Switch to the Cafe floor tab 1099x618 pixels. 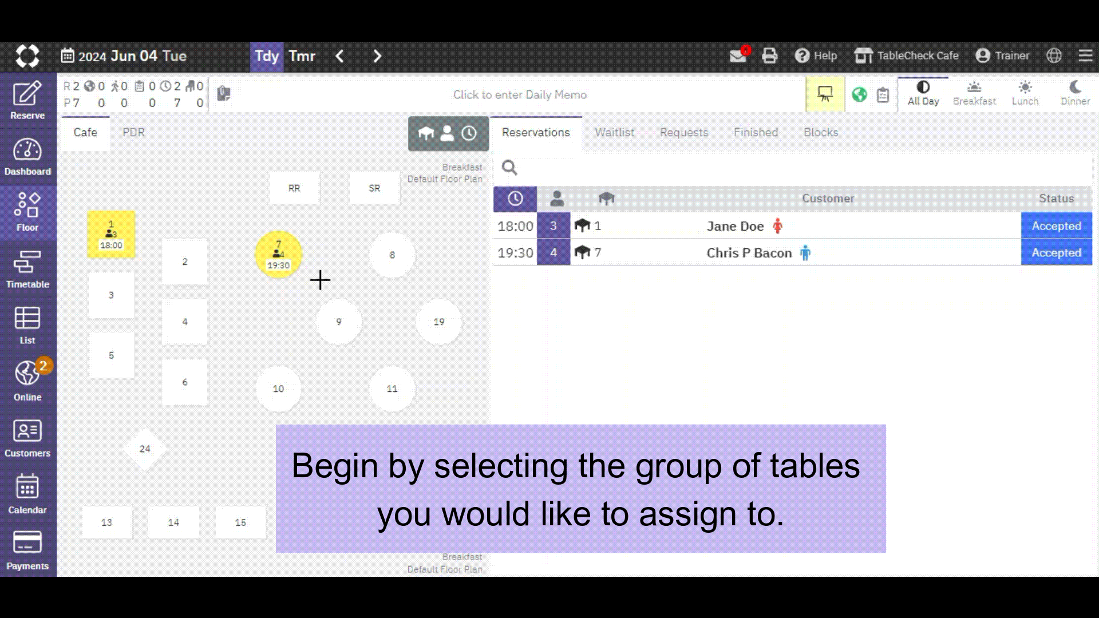pyautogui.click(x=85, y=133)
